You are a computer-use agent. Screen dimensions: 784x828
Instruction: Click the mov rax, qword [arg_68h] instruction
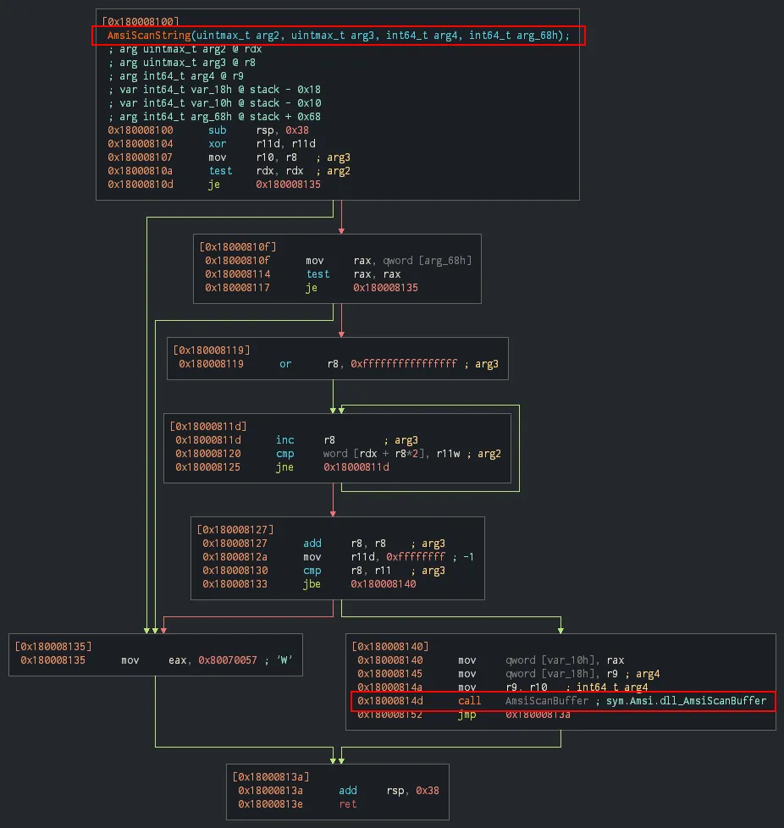[389, 261]
